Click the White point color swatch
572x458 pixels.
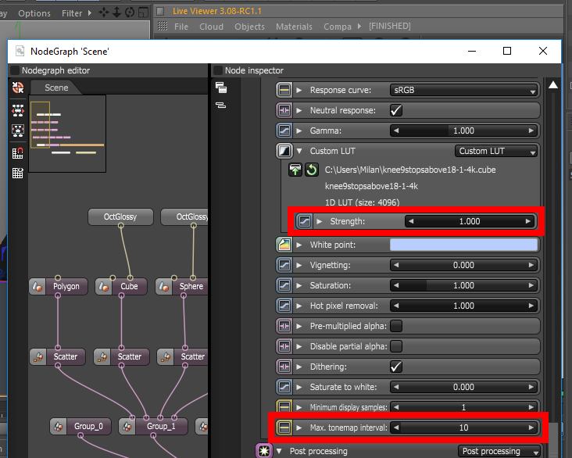[x=464, y=245]
